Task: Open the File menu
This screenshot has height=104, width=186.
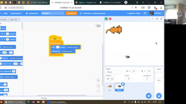Action: [6, 13]
